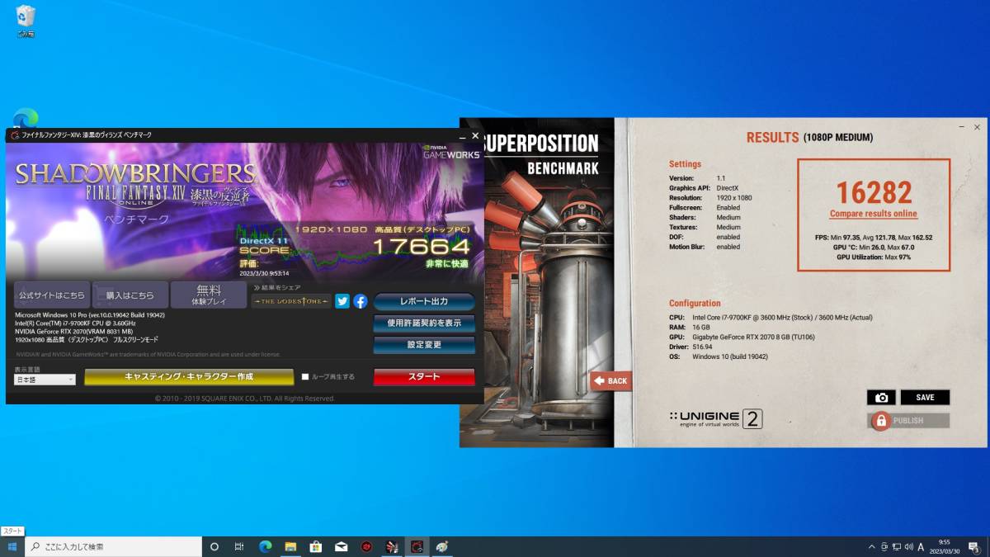Open the clock and calendar showing 9:55
Image resolution: width=990 pixels, height=557 pixels.
(x=944, y=546)
